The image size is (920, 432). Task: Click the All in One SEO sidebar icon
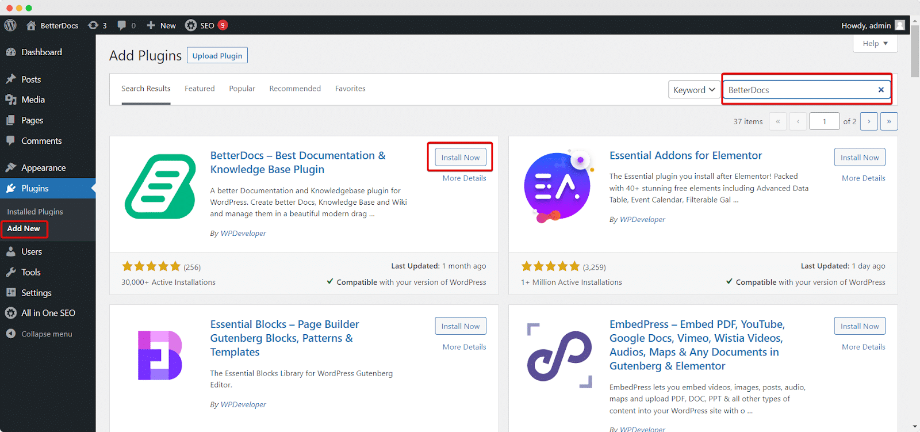tap(11, 313)
